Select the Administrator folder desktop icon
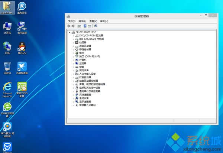The height and width of the screenshot is (153, 223). [7, 7]
